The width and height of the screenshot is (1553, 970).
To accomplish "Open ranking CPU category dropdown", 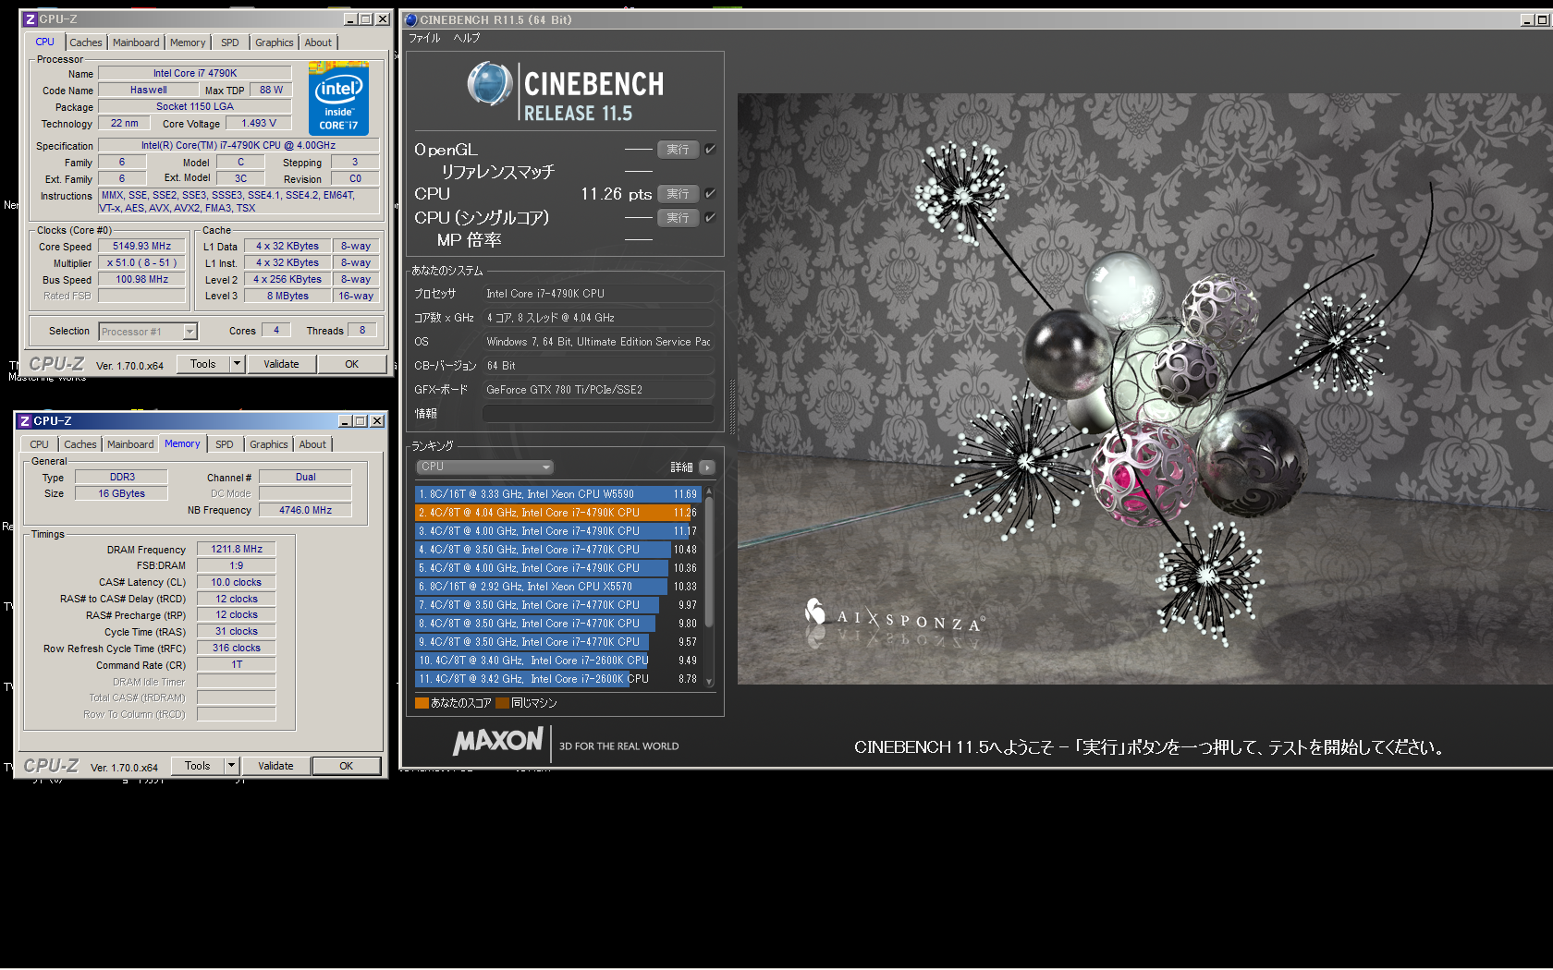I will click(x=484, y=467).
